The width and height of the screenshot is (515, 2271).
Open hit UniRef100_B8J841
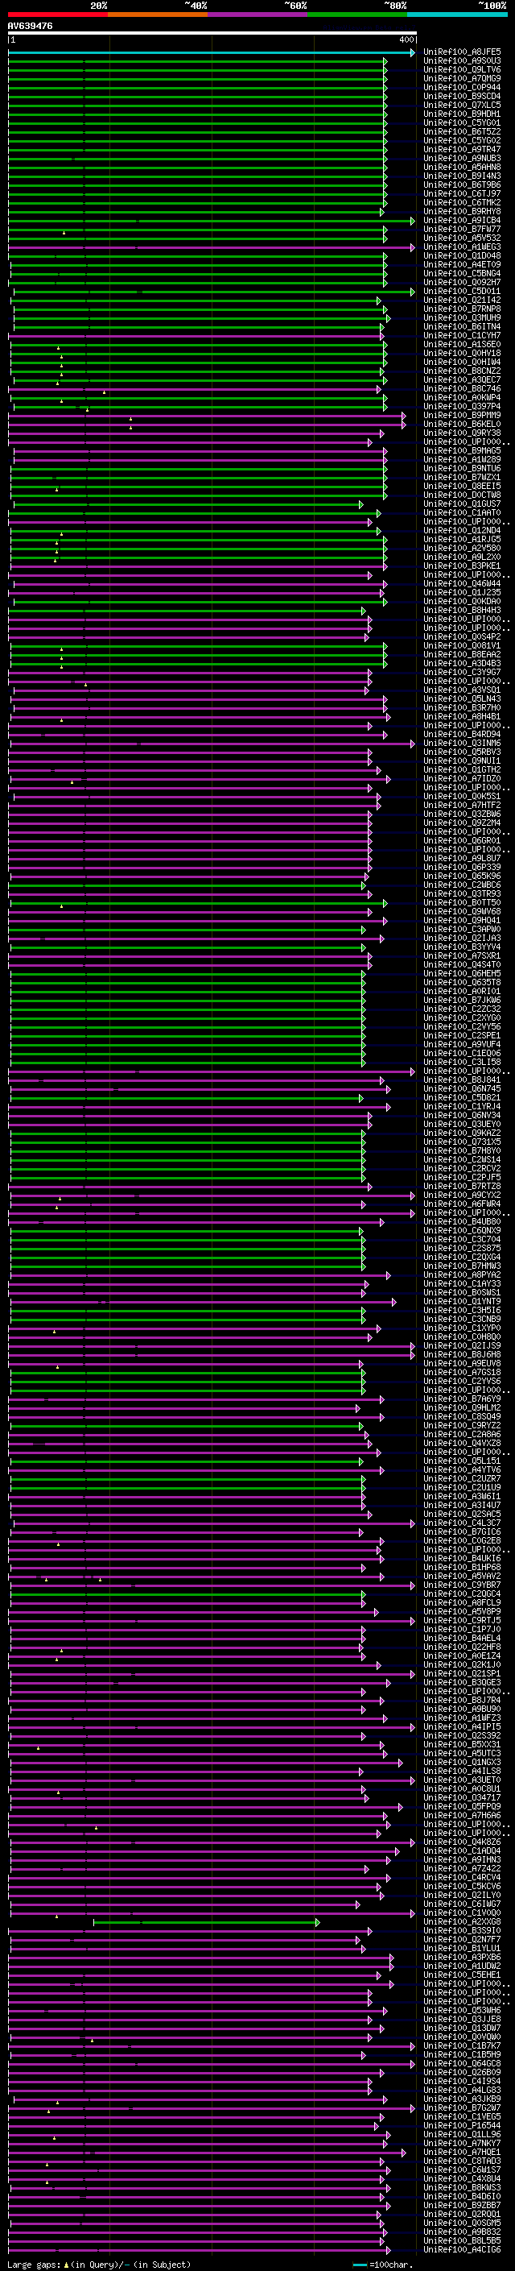[x=462, y=1080]
